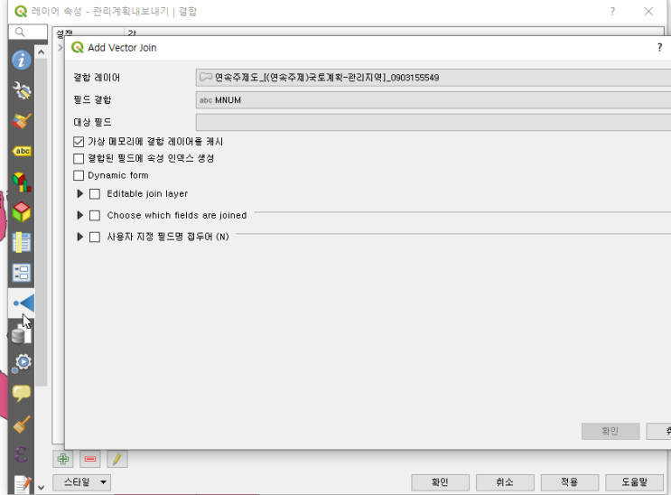Screen dimensions: 671x495
Task: Open the Information tab icon
Action: pos(22,60)
